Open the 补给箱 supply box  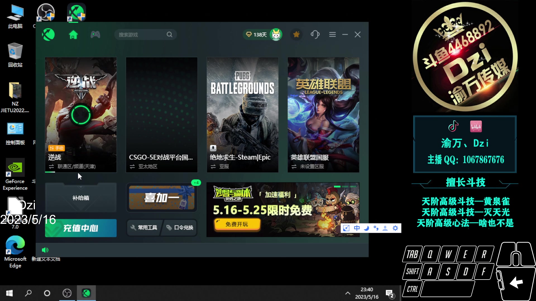81,198
